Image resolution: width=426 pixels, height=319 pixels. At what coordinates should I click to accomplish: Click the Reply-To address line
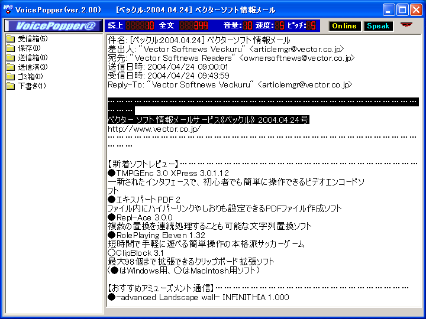[x=230, y=84]
